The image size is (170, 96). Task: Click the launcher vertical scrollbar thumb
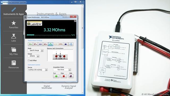[82, 28]
